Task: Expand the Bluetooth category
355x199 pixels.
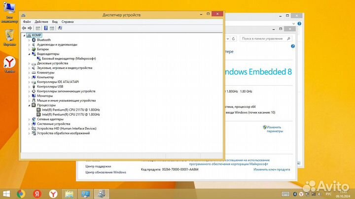Action: pyautogui.click(x=29, y=40)
